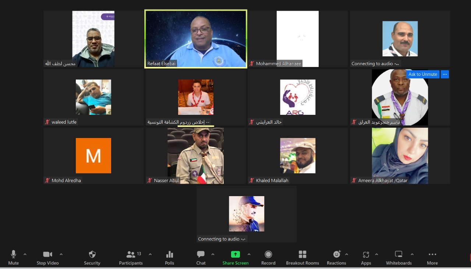Click the green Share Screen icon

point(235,255)
